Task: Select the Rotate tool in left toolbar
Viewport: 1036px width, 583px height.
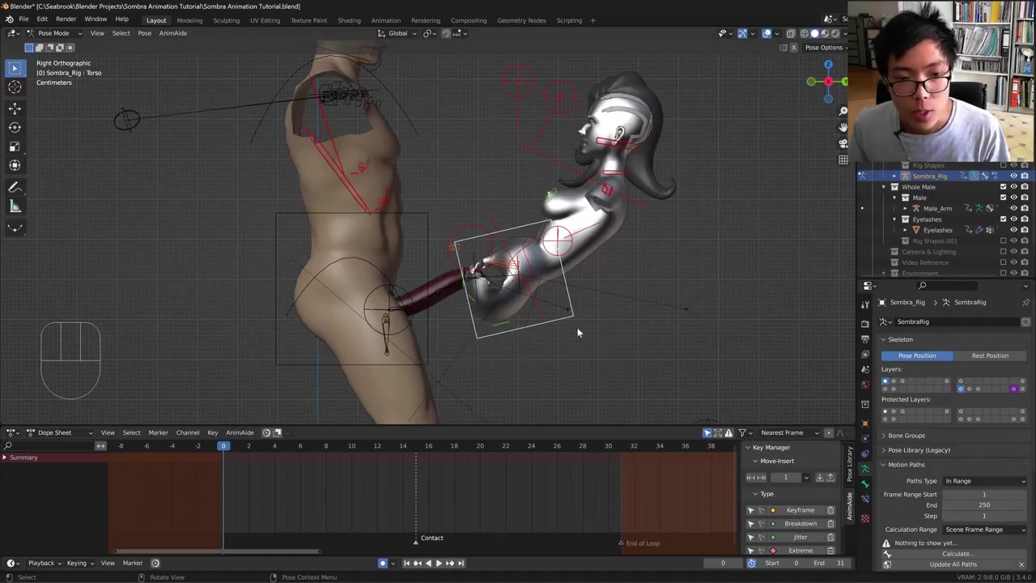Action: 15,127
